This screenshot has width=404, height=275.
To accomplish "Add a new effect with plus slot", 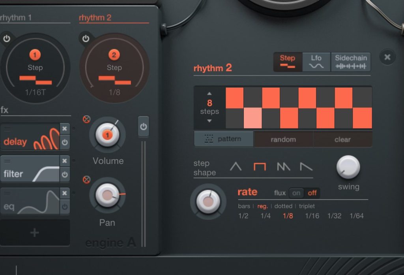I will click(35, 233).
